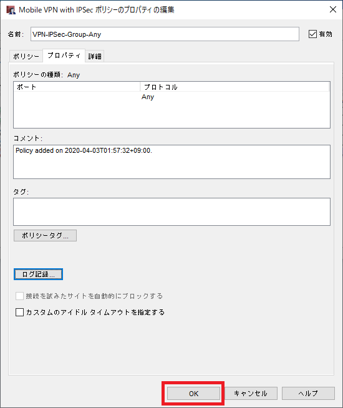Click the ポート column header
The height and width of the screenshot is (408, 343).
(x=77, y=87)
